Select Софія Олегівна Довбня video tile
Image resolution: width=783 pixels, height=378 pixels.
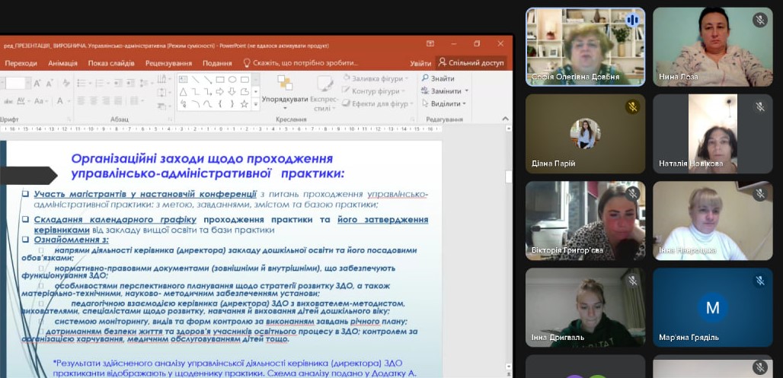point(585,46)
